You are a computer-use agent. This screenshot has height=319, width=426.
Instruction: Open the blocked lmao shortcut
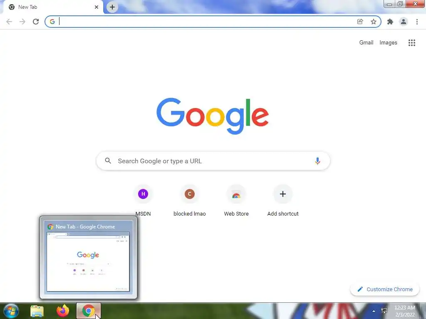coord(190,201)
